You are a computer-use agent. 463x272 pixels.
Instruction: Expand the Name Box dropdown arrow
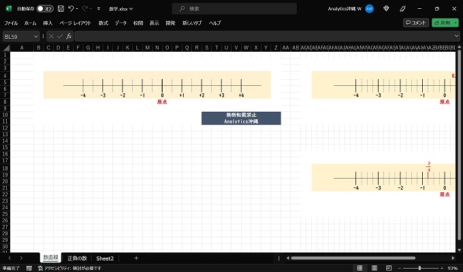tap(35, 37)
